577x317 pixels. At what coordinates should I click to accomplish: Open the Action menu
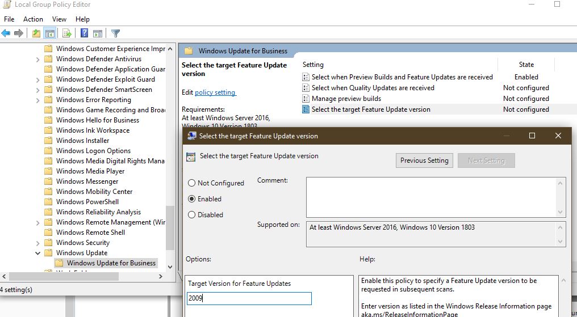33,19
